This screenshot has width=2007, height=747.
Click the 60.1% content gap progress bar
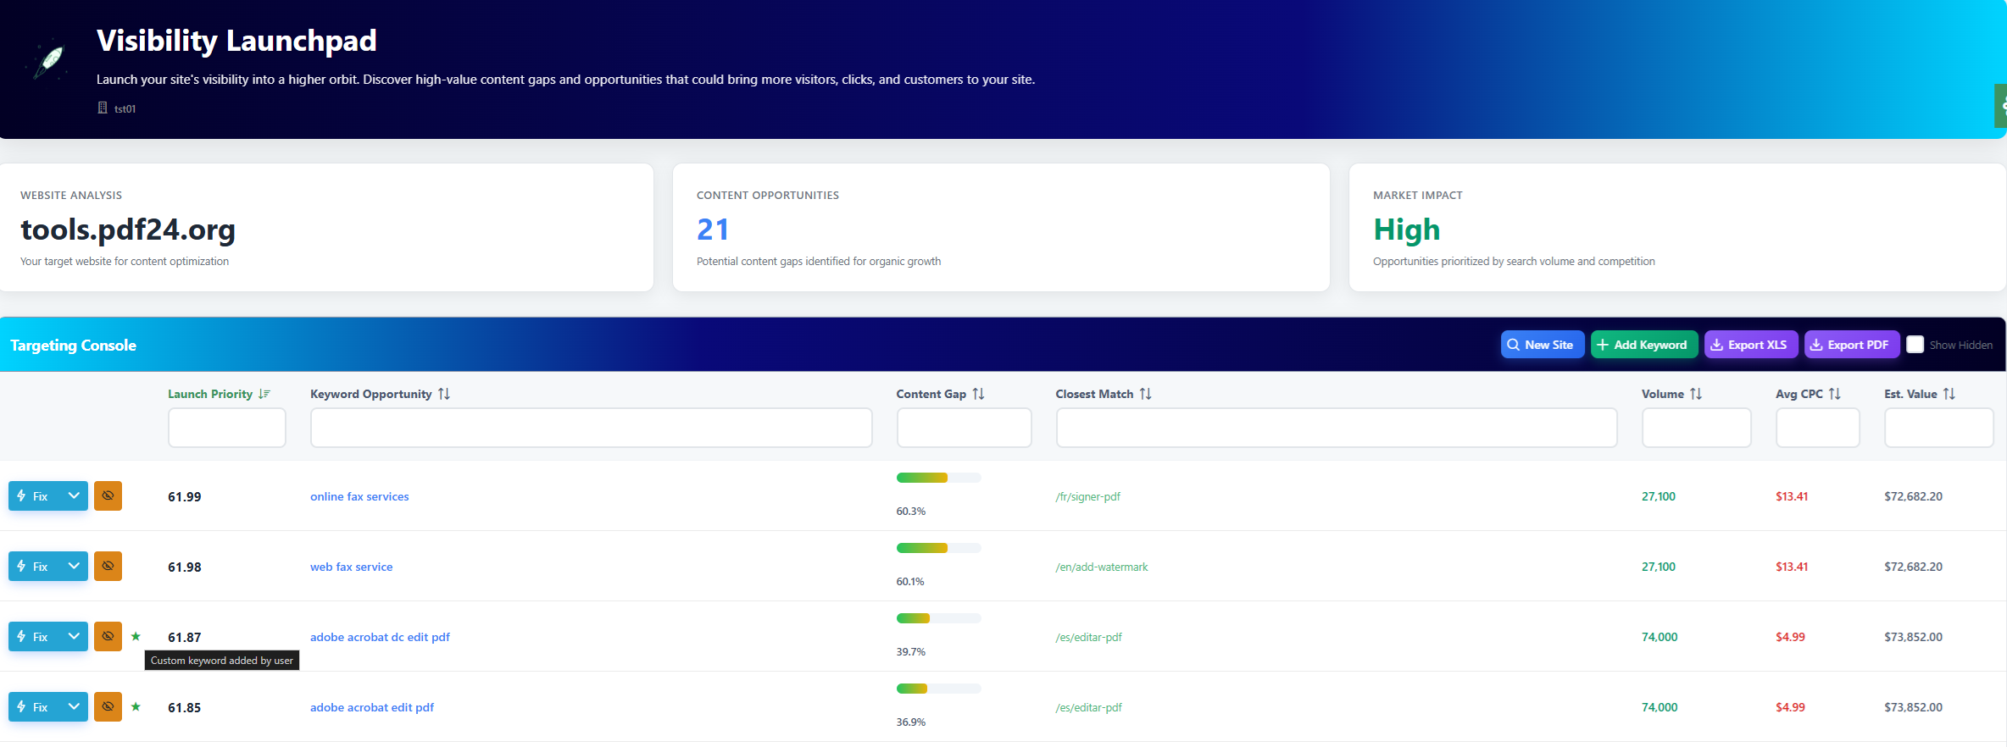[938, 548]
